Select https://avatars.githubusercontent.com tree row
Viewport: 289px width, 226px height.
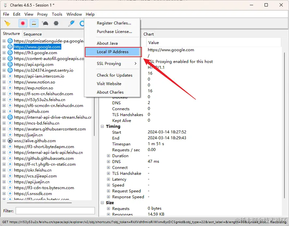click(50, 129)
